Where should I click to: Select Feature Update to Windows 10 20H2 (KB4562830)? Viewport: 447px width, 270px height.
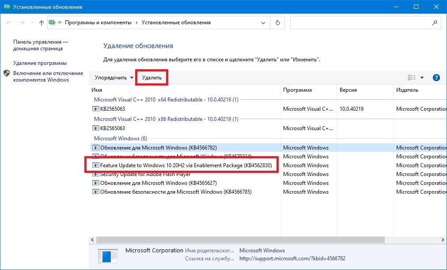click(x=186, y=165)
